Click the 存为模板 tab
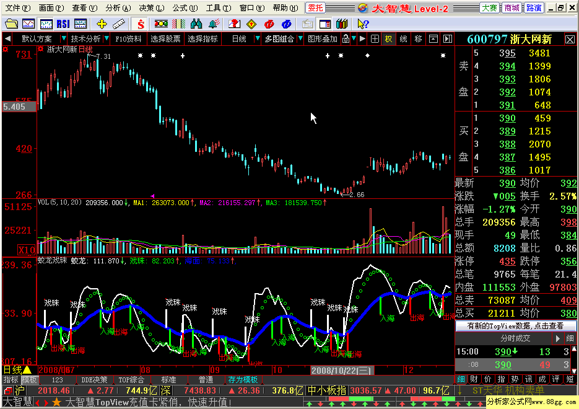This screenshot has height=409, width=579. coord(243,380)
